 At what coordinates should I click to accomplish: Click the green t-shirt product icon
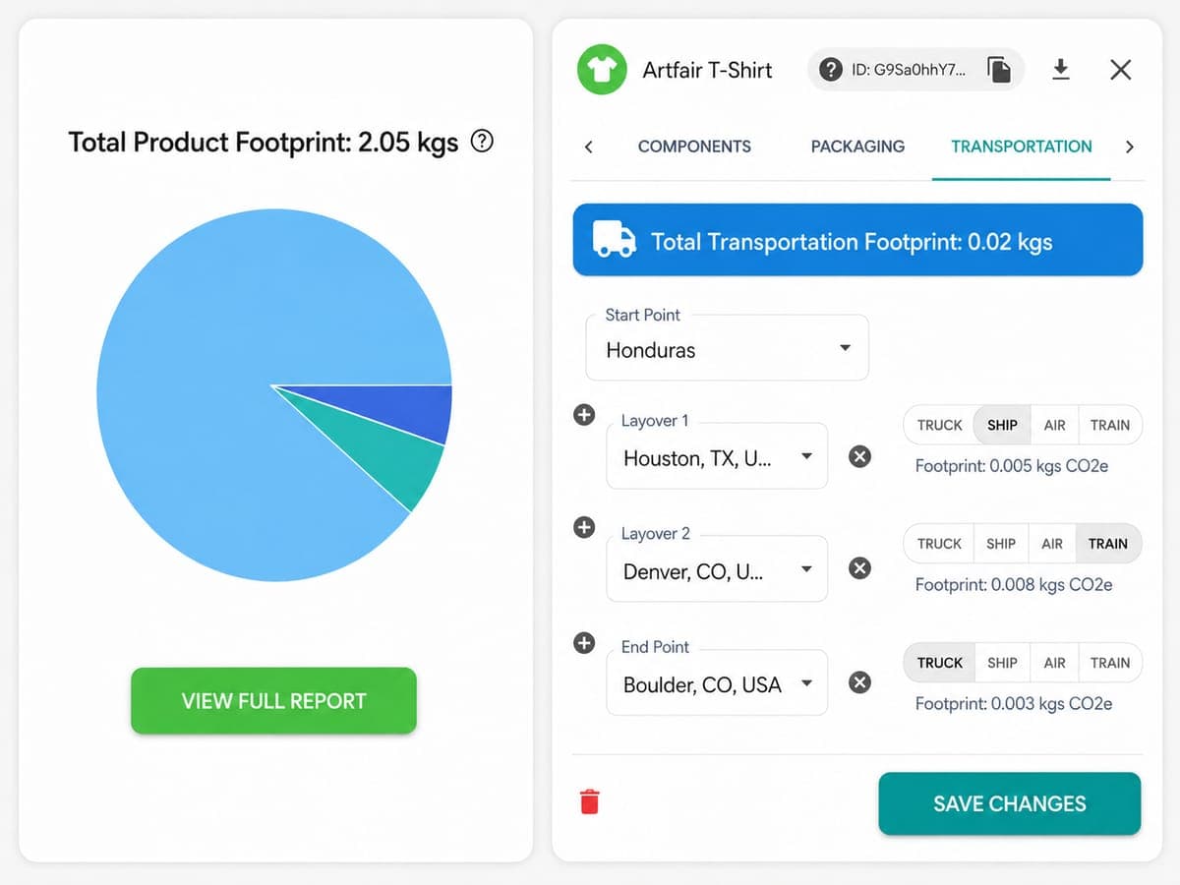(x=602, y=70)
